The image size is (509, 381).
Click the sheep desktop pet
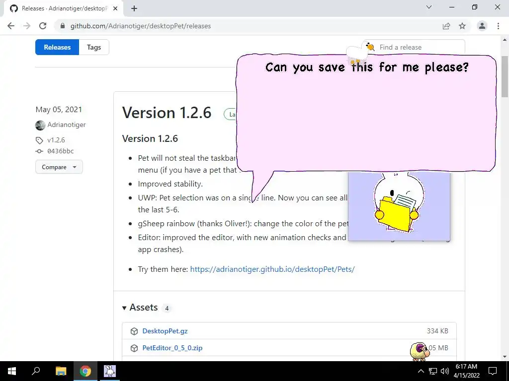click(x=420, y=352)
